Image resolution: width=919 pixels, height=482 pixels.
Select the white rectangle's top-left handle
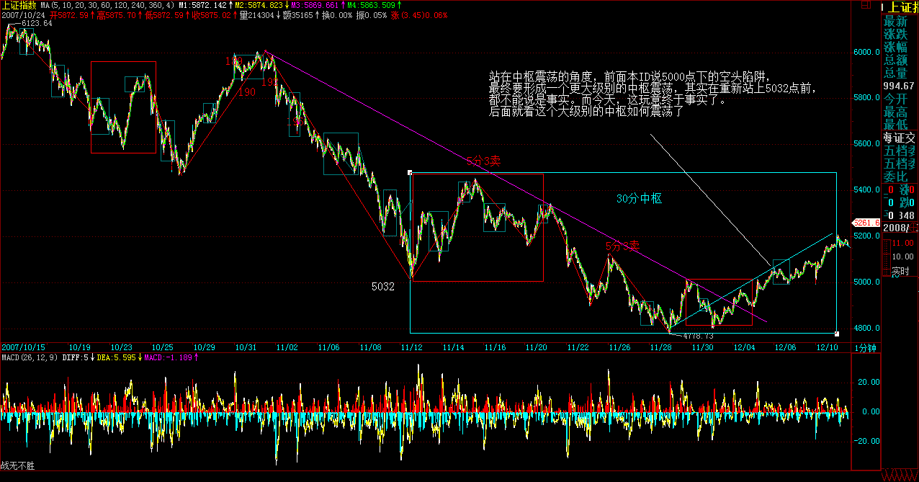coord(410,173)
